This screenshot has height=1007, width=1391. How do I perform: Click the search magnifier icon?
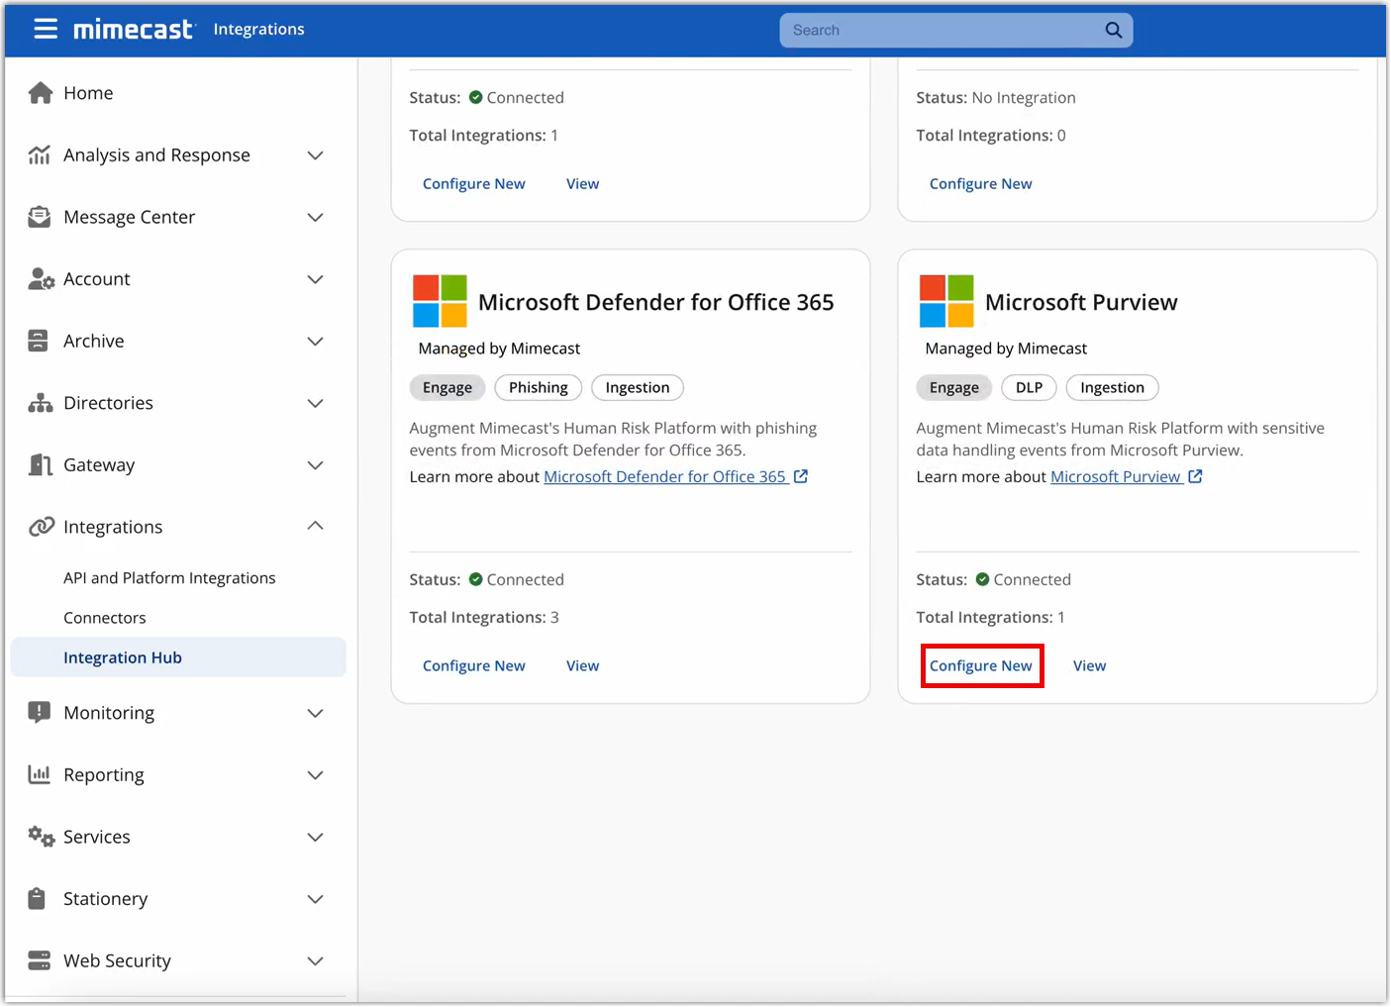click(1113, 30)
